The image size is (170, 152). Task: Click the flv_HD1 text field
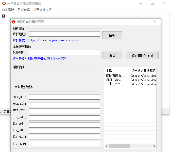64,131
